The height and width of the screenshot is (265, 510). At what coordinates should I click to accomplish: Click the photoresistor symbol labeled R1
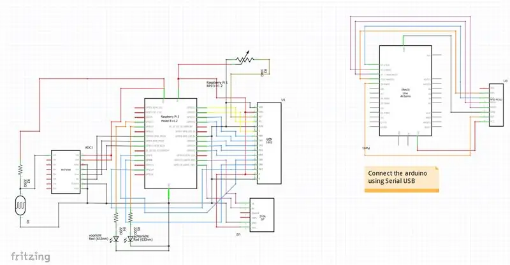(x=20, y=205)
